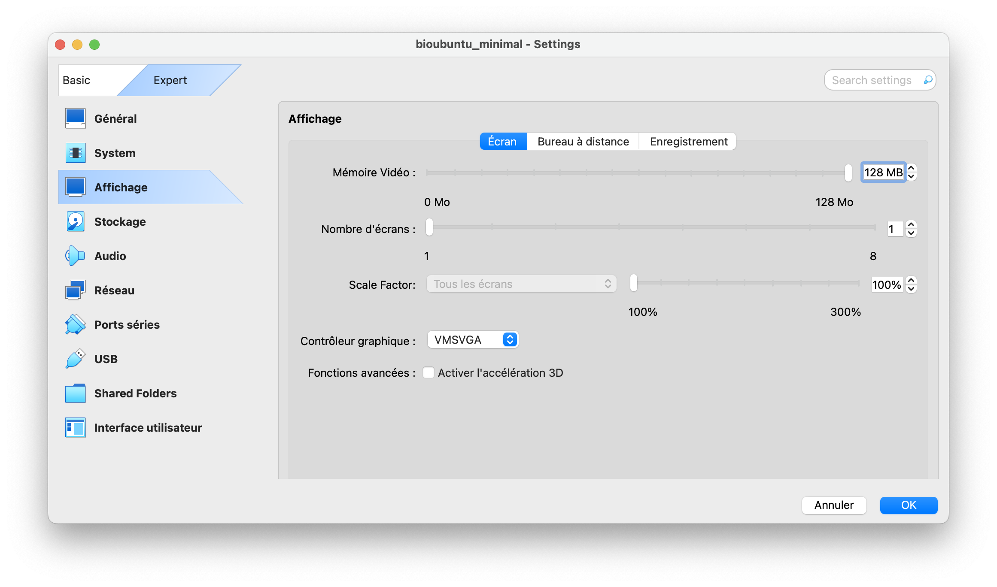Open the Shared Folders folder icon
This screenshot has width=997, height=587.
[75, 393]
